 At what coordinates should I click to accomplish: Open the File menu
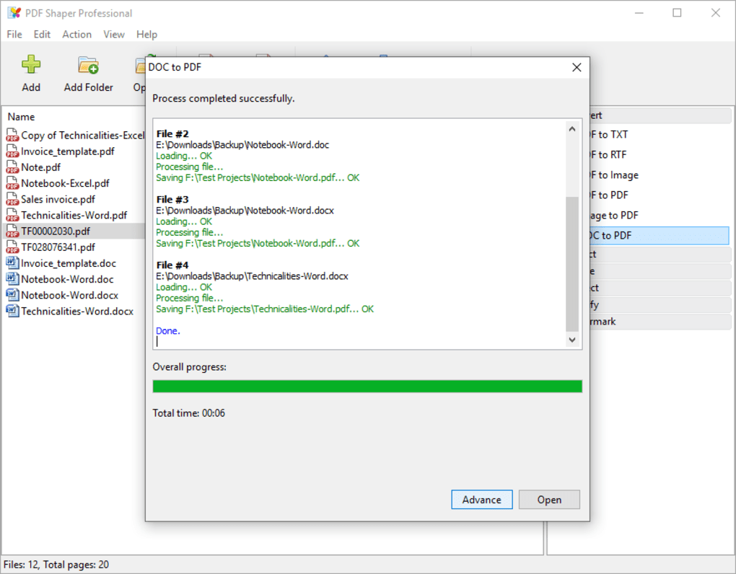point(14,34)
